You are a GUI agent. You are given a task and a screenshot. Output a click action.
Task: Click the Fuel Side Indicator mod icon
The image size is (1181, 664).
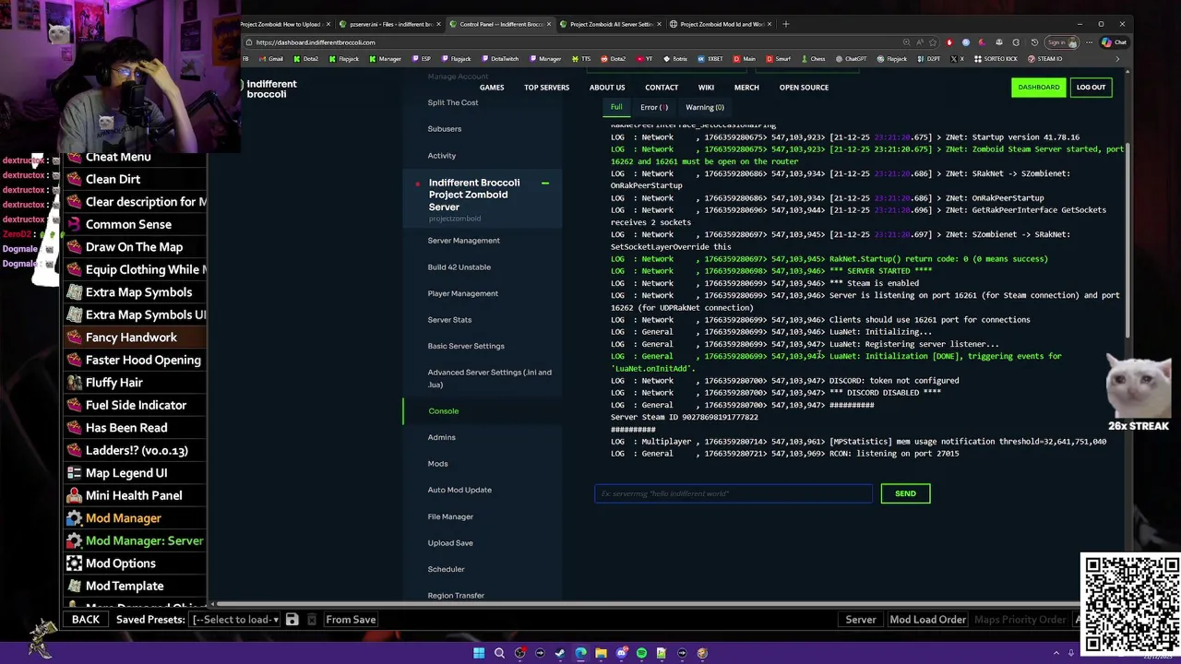coord(74,406)
